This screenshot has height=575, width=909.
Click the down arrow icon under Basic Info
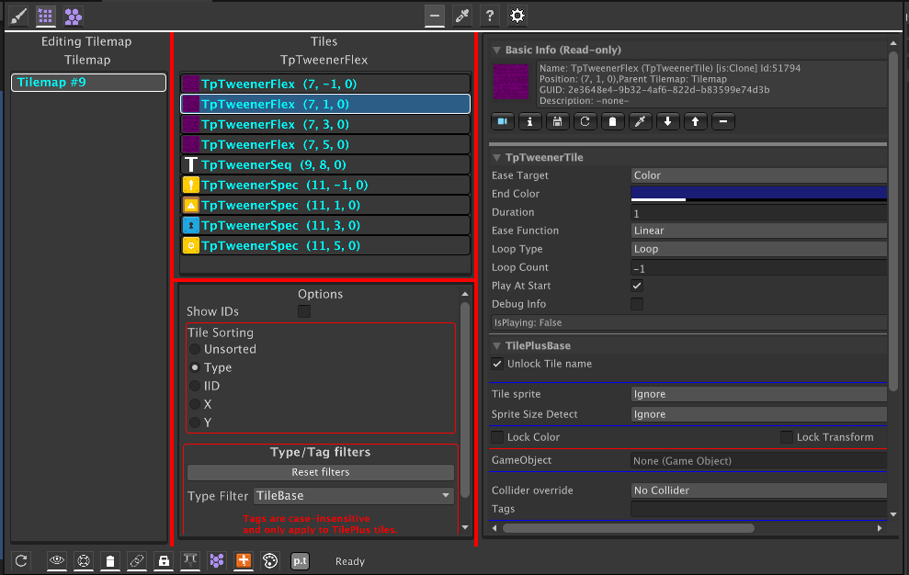[668, 122]
